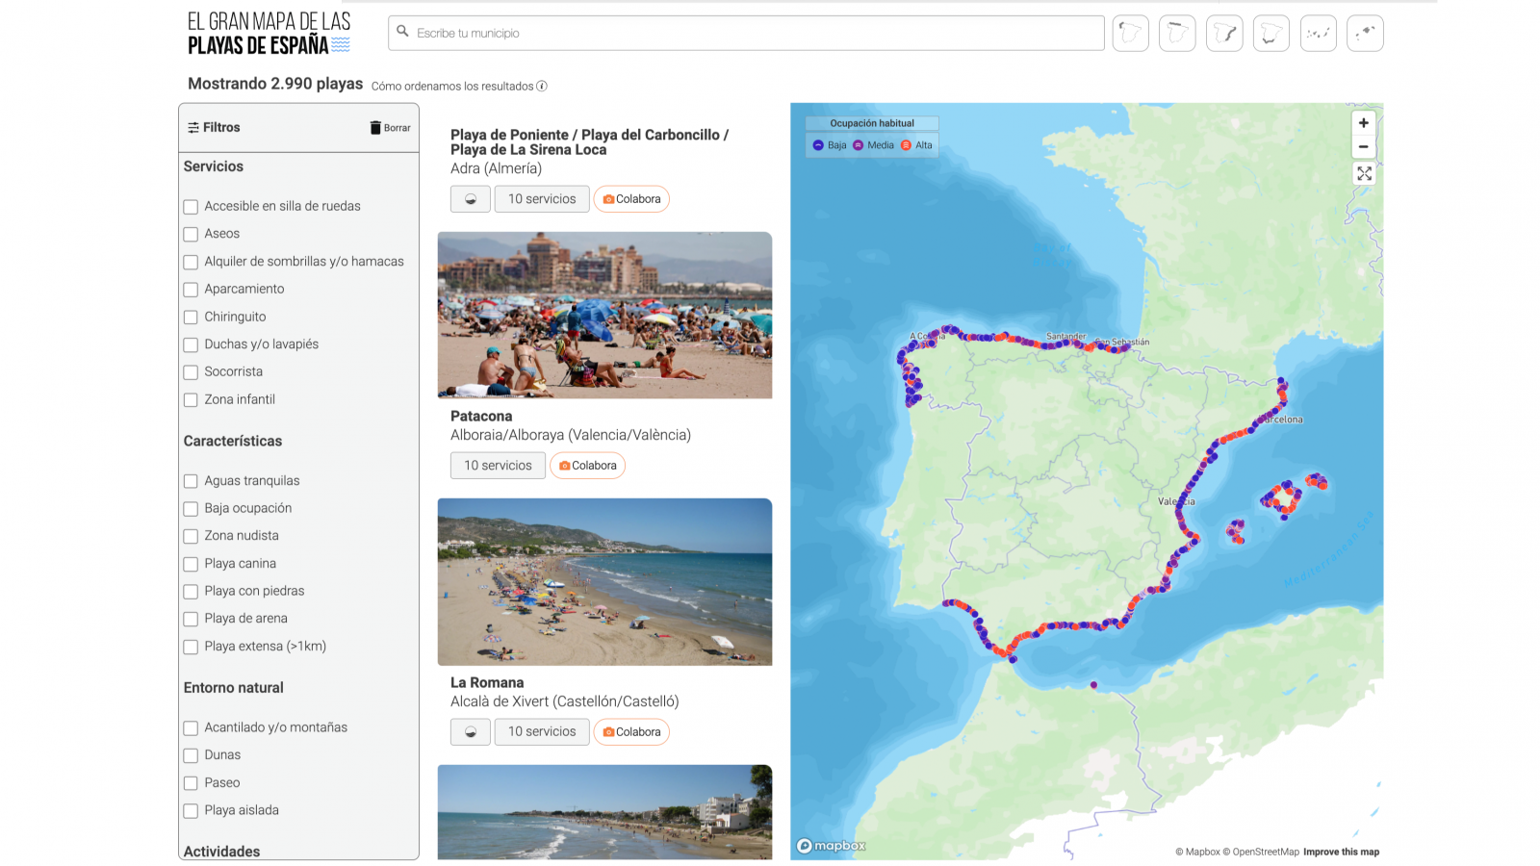Click the Colabora button for Patacona
Viewport: 1540px width, 866px height.
coord(587,465)
